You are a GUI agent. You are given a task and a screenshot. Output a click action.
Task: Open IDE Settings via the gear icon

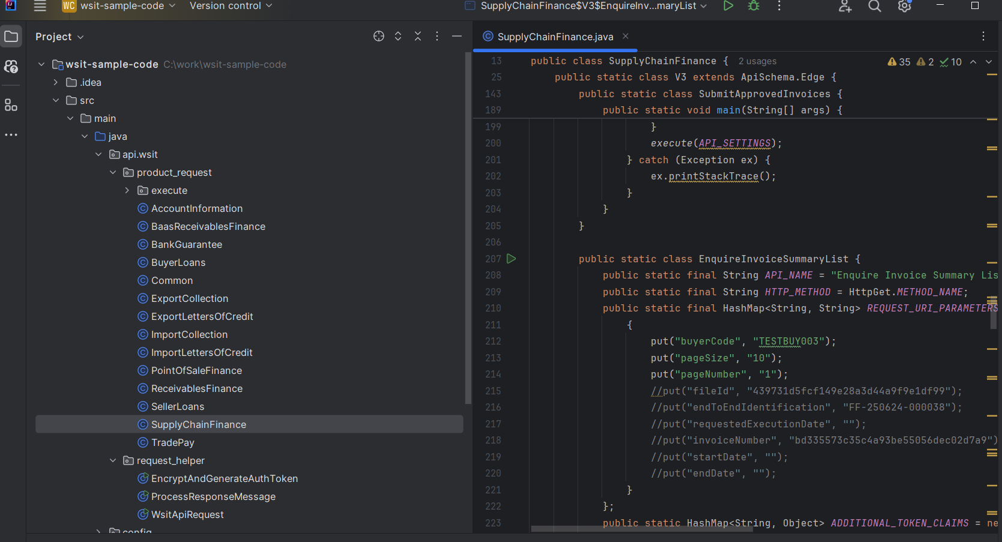[x=904, y=6]
